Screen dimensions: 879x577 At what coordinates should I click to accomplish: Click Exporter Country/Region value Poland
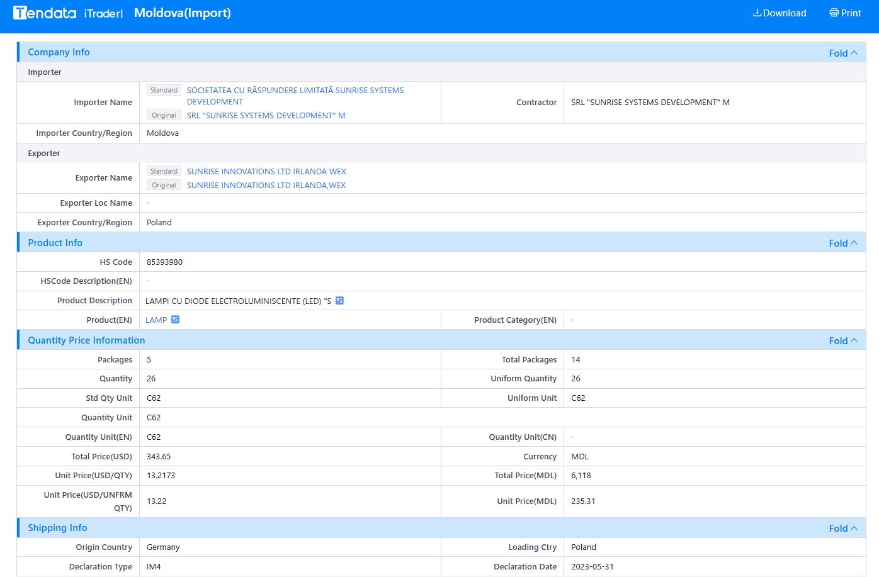[x=159, y=223]
